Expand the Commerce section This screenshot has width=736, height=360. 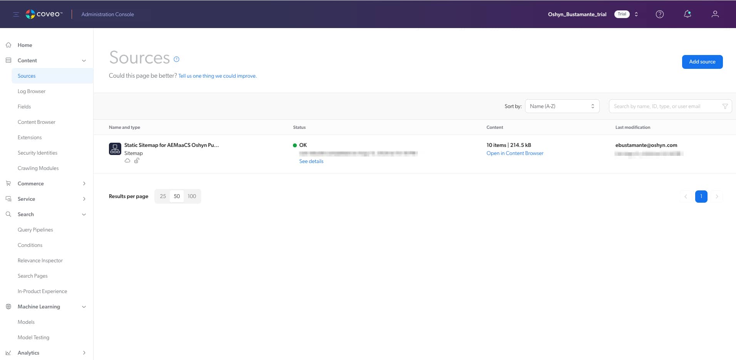point(84,183)
